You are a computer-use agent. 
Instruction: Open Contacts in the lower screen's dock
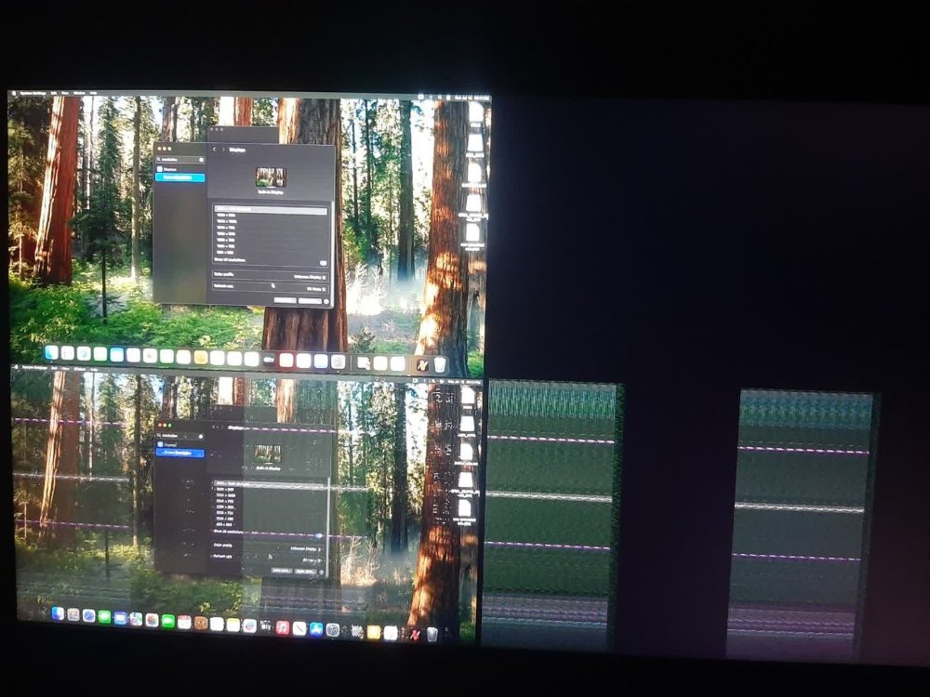click(x=201, y=623)
